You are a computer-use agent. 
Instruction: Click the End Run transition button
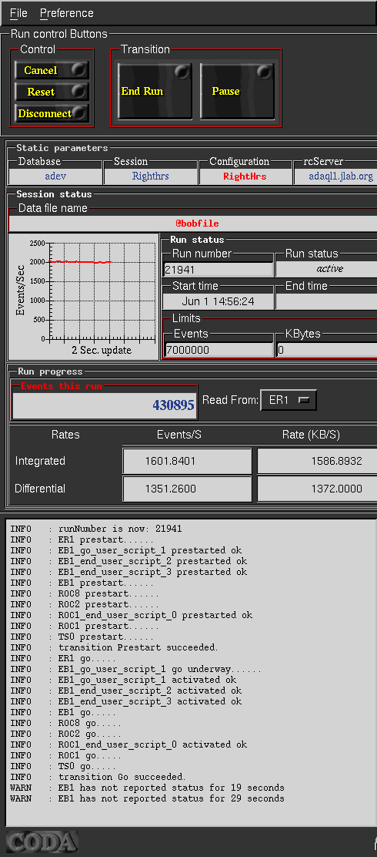[x=155, y=91]
